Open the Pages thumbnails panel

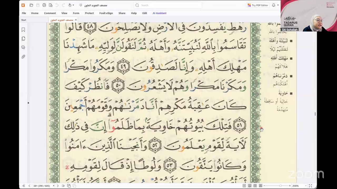pos(23,39)
